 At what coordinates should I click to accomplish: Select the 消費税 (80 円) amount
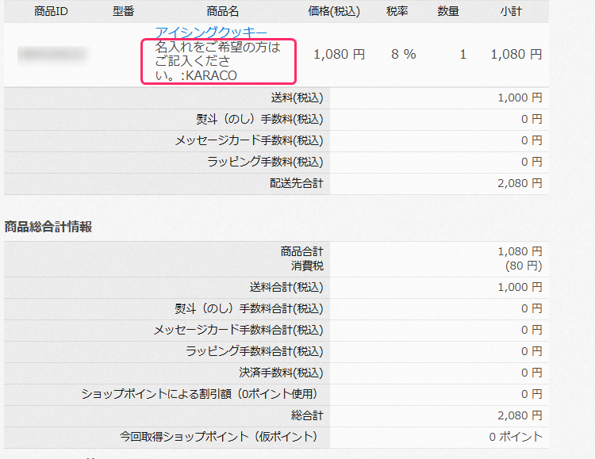pos(524,266)
